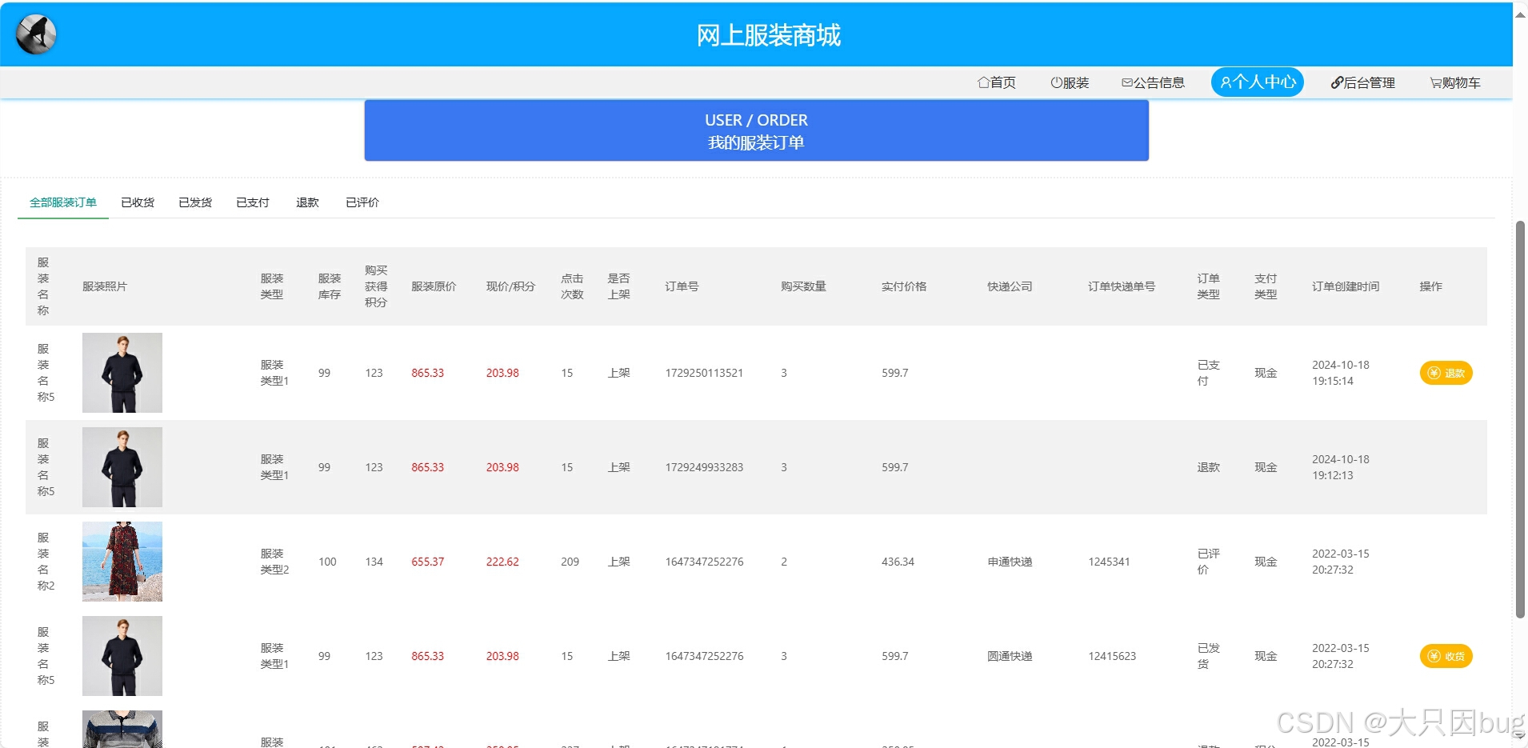Switch to the 已收货 tab
The width and height of the screenshot is (1528, 748).
[x=138, y=202]
